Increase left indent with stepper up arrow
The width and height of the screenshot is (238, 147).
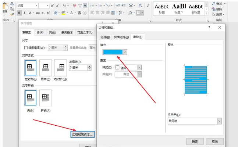click(89, 66)
